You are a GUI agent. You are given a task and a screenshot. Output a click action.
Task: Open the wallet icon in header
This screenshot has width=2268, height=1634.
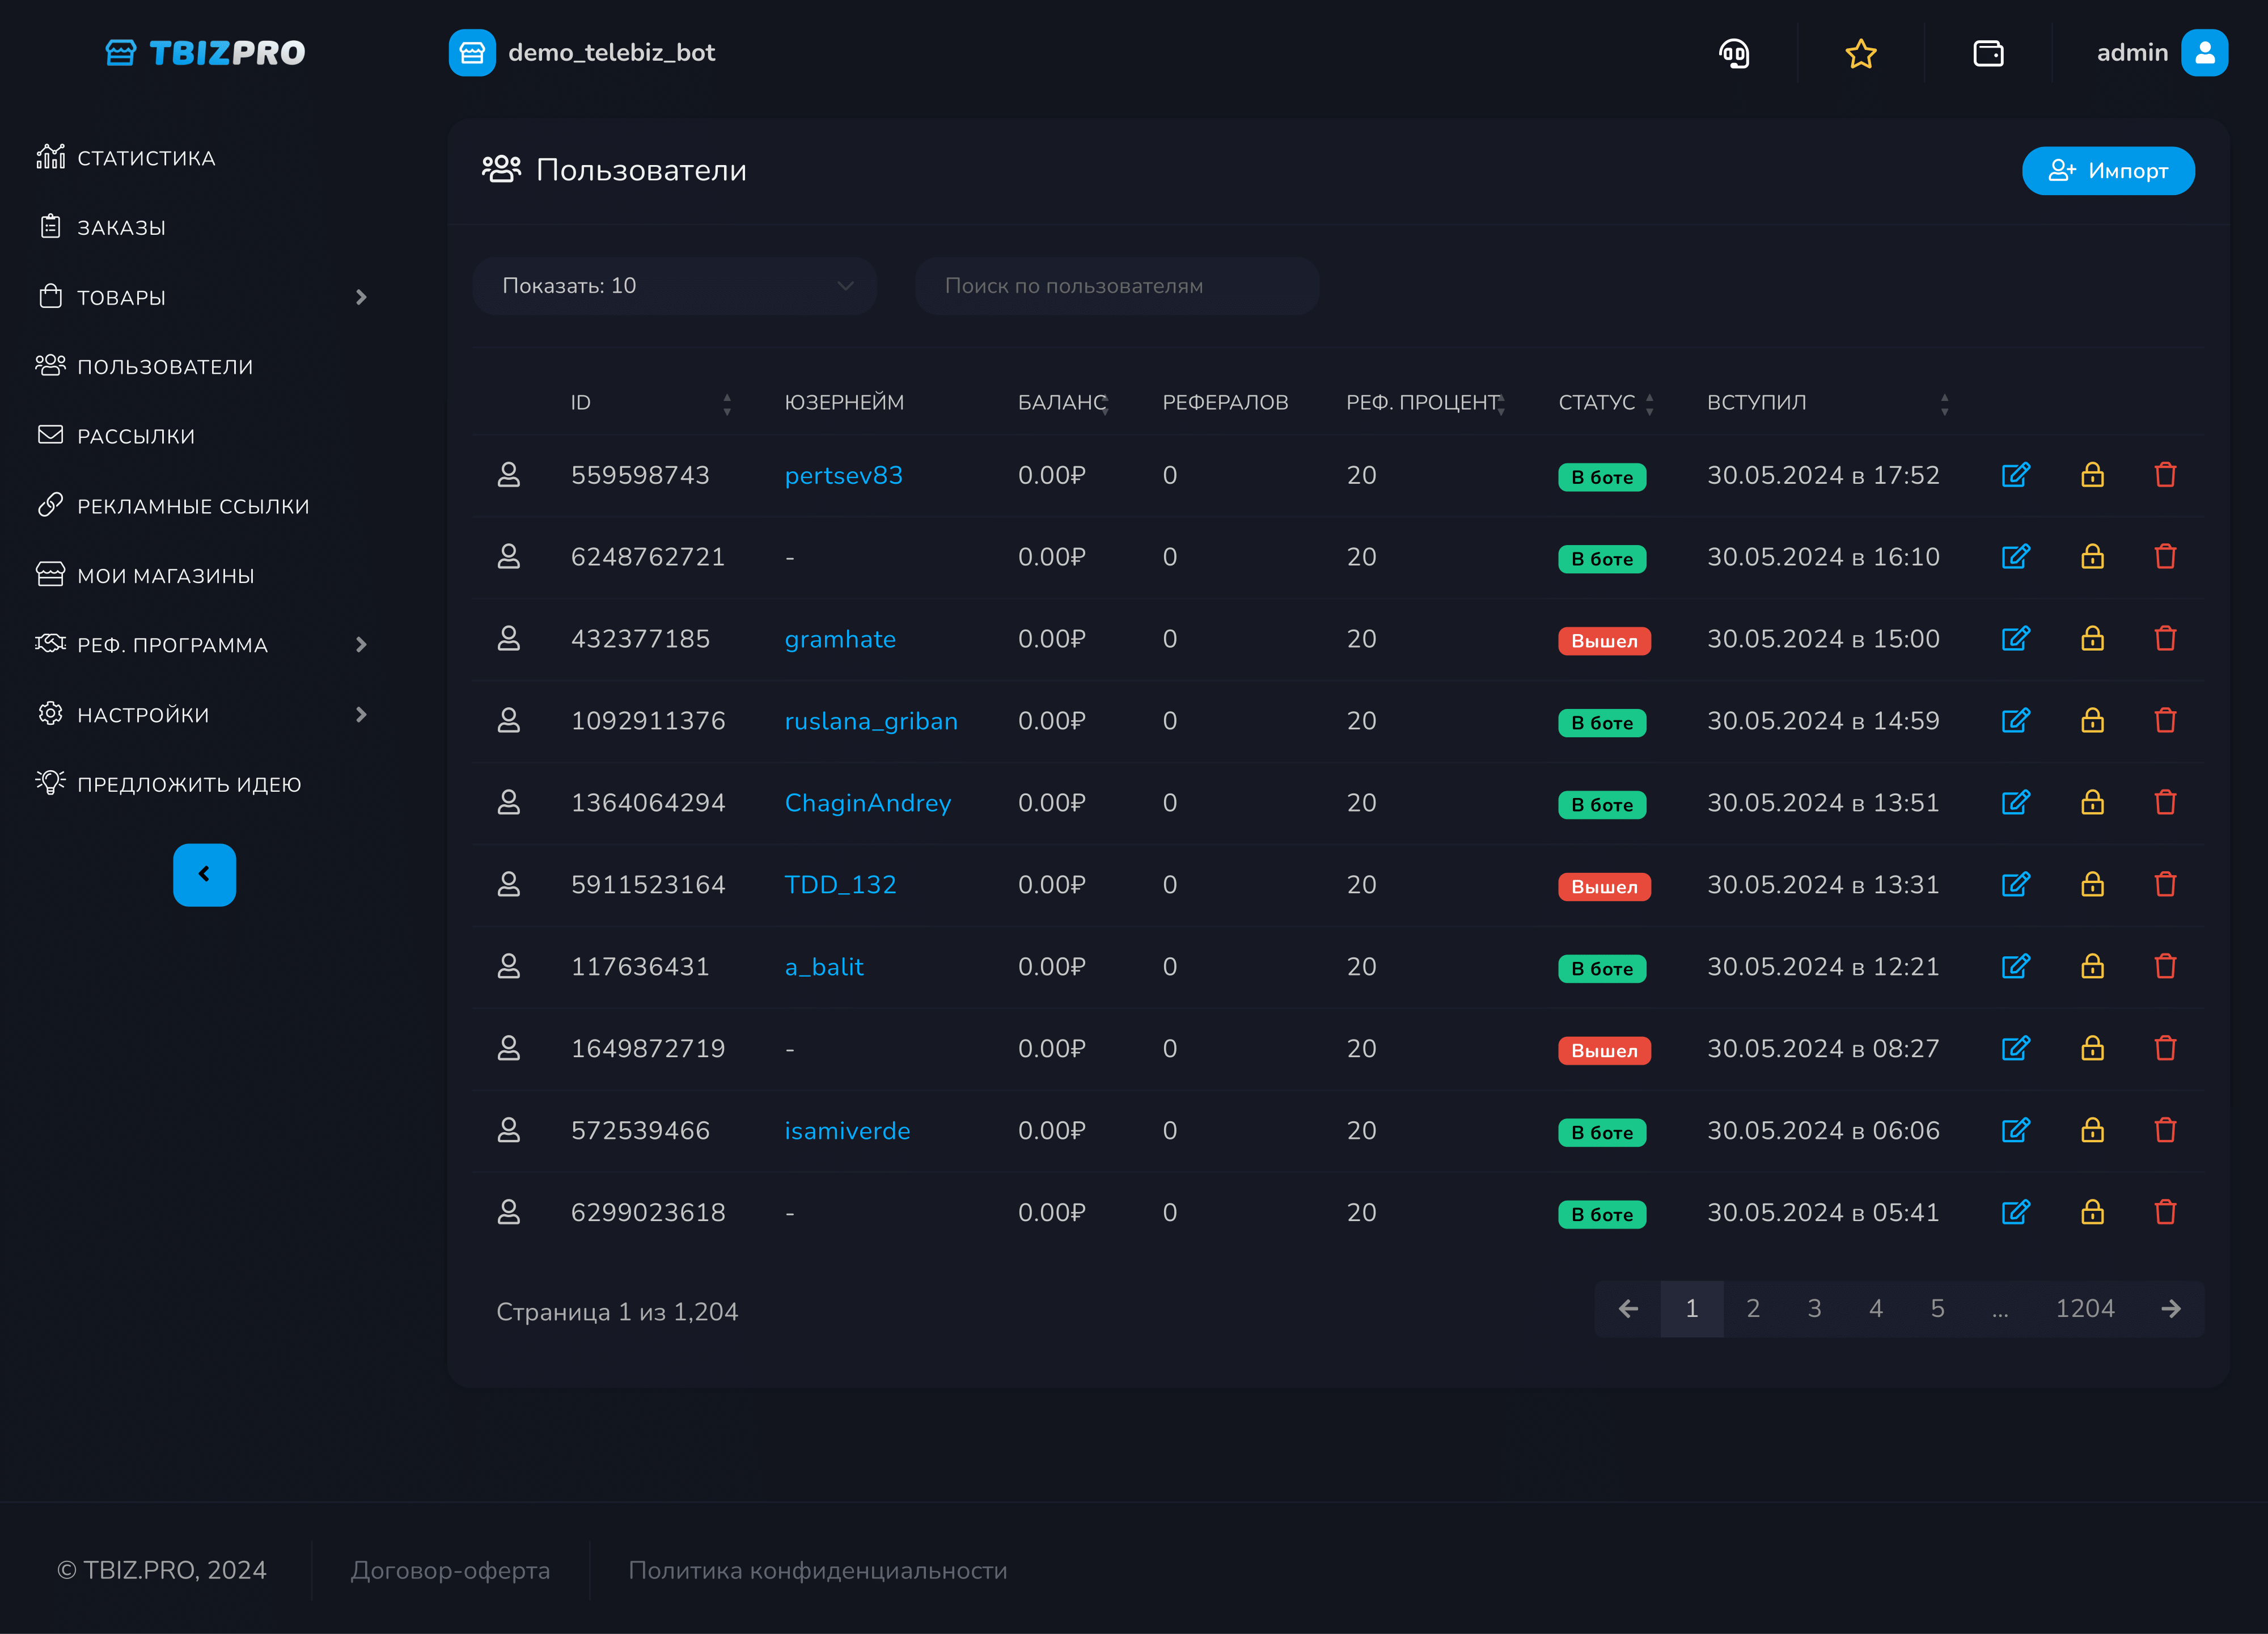[1987, 53]
